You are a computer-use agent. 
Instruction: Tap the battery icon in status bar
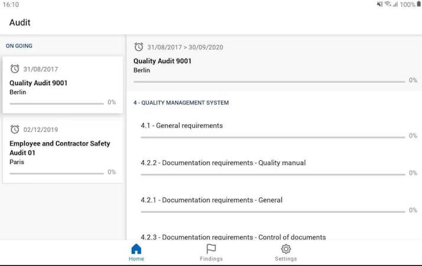pos(418,5)
